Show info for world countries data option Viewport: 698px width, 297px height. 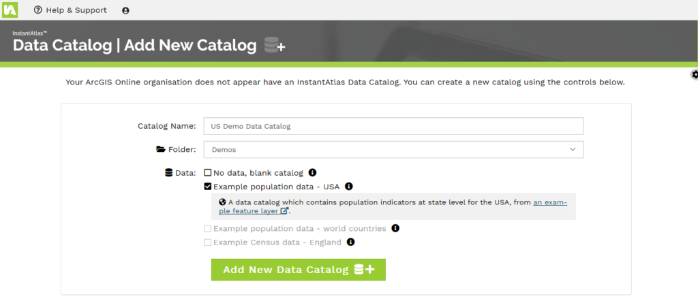tap(395, 228)
